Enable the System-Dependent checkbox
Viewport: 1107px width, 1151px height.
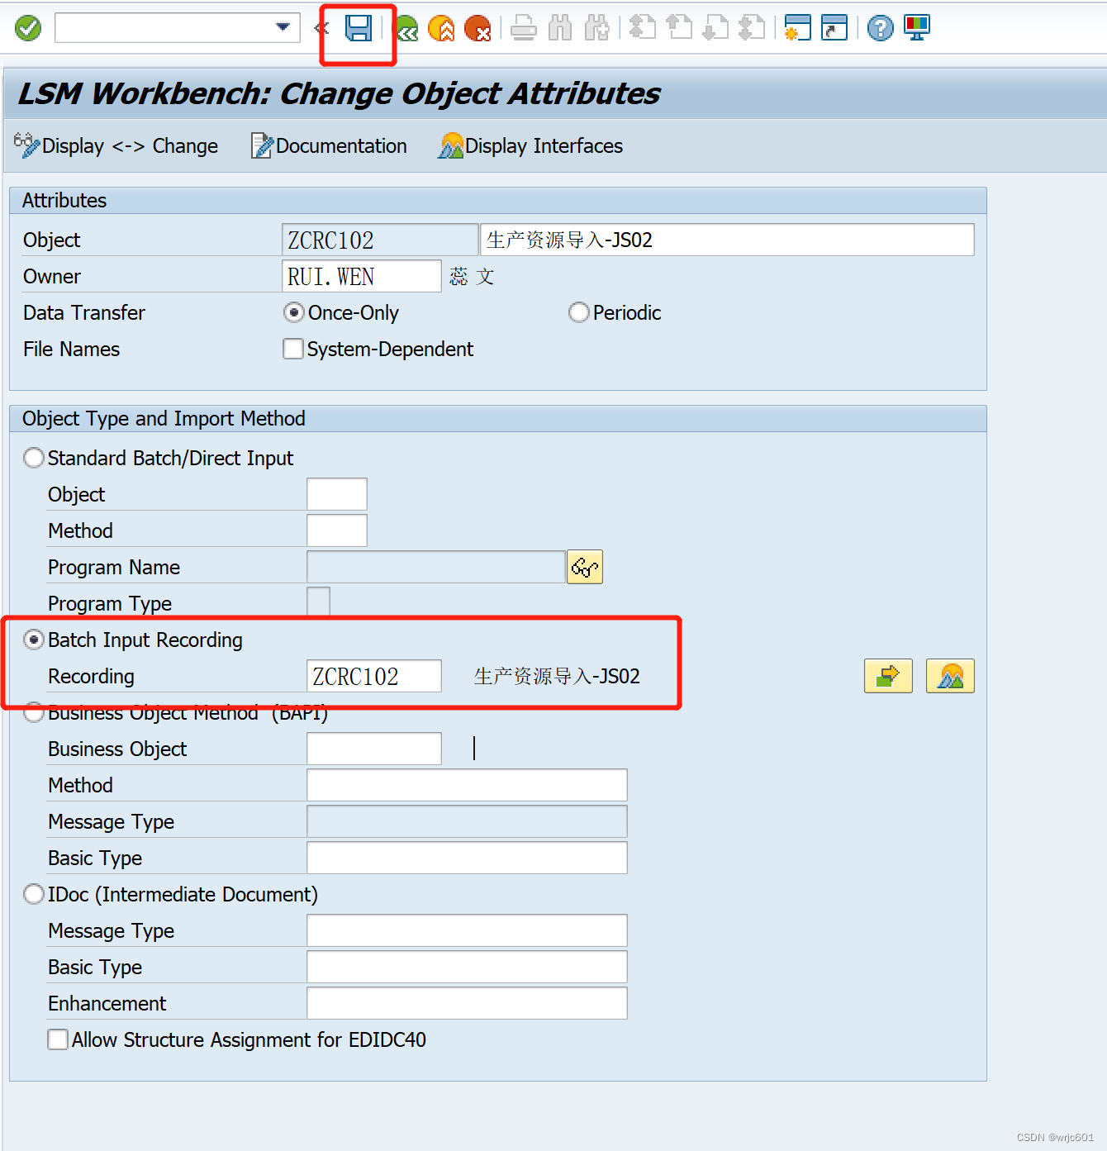tap(293, 349)
